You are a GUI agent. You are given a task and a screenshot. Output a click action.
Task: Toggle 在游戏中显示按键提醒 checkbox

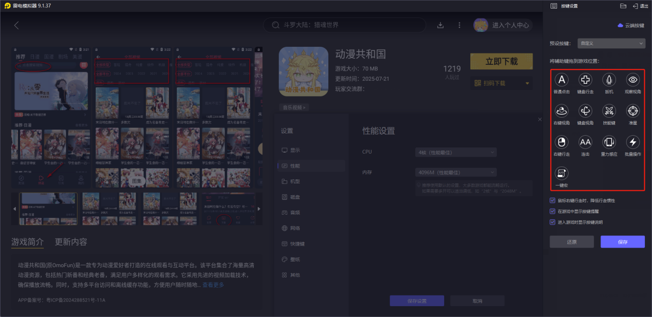tap(553, 211)
